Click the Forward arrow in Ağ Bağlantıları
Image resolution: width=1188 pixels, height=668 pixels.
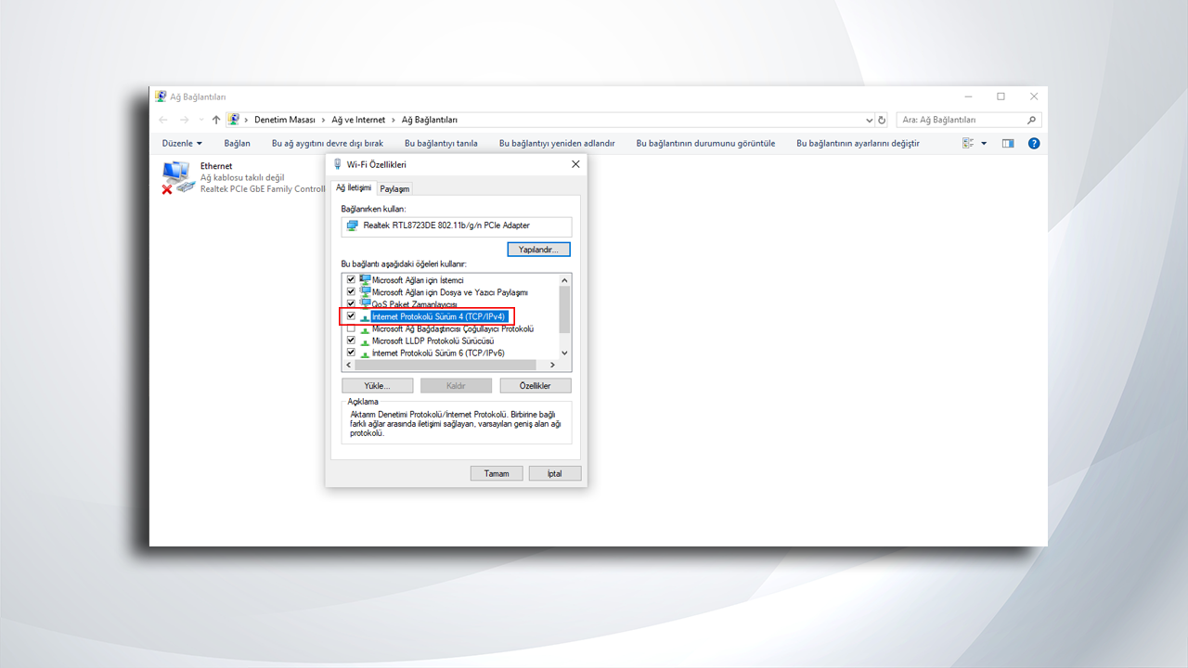tap(184, 120)
